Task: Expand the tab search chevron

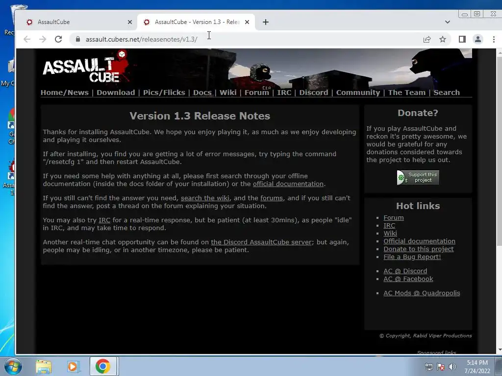Action: click(448, 22)
